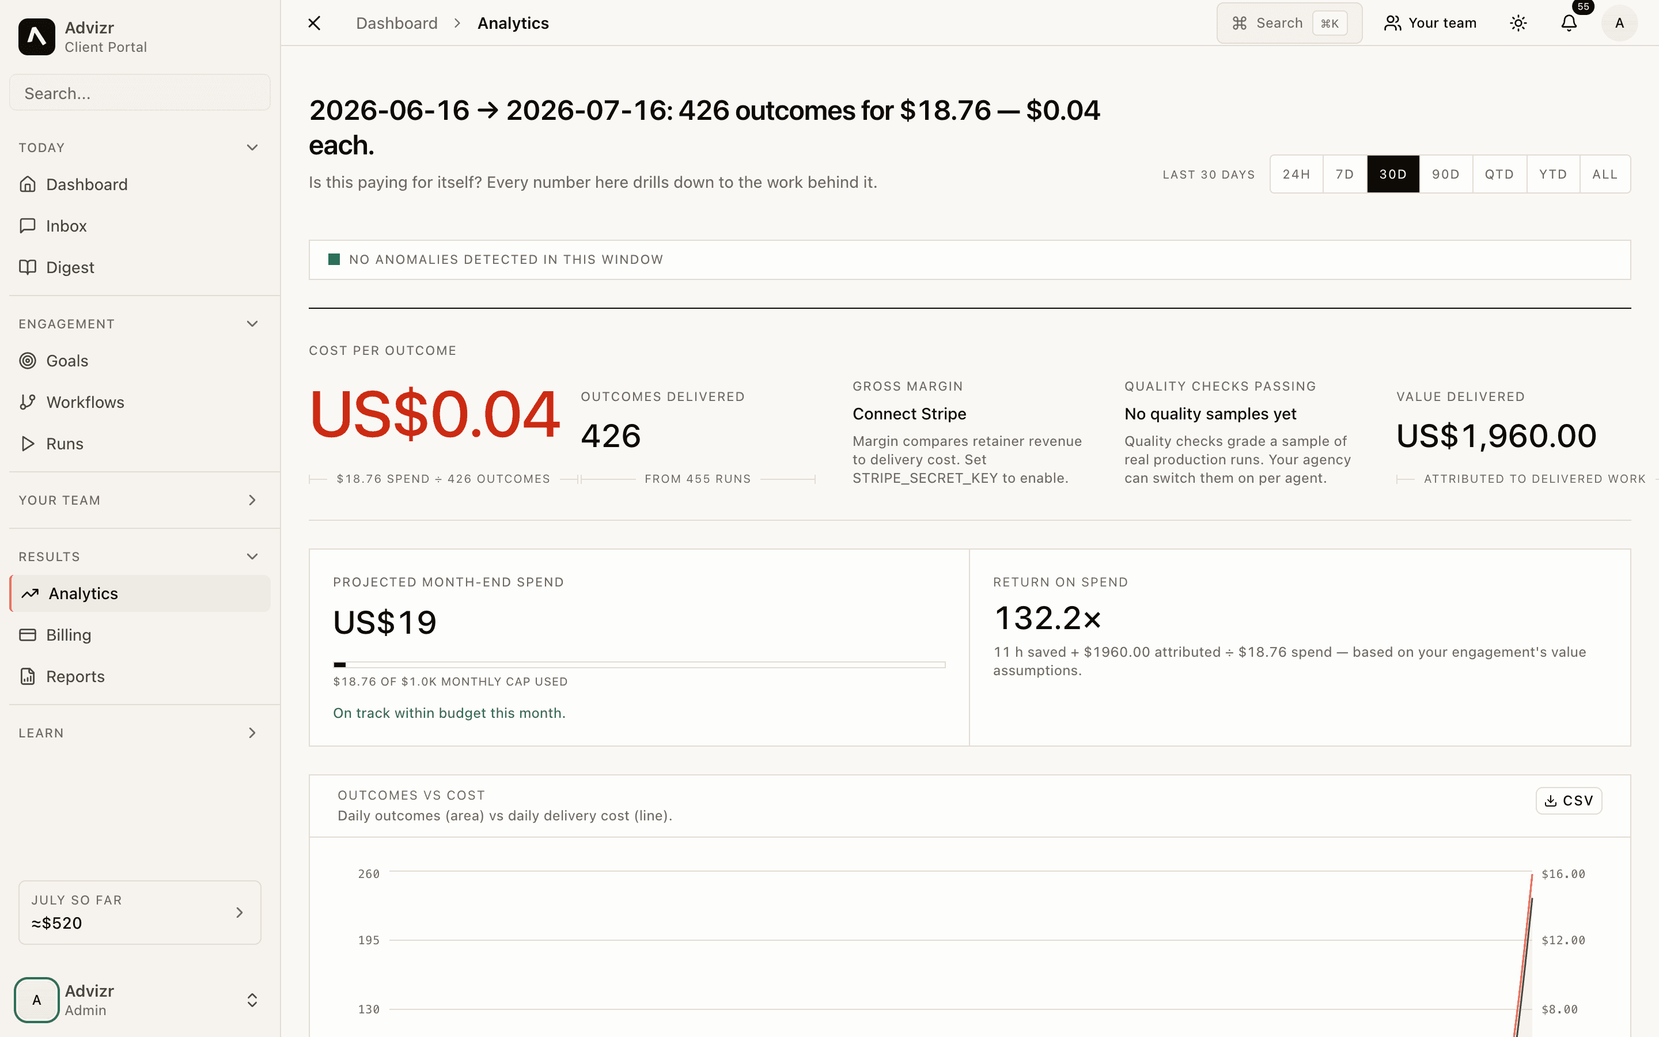
Task: Click On track within budget message
Action: pyautogui.click(x=449, y=713)
